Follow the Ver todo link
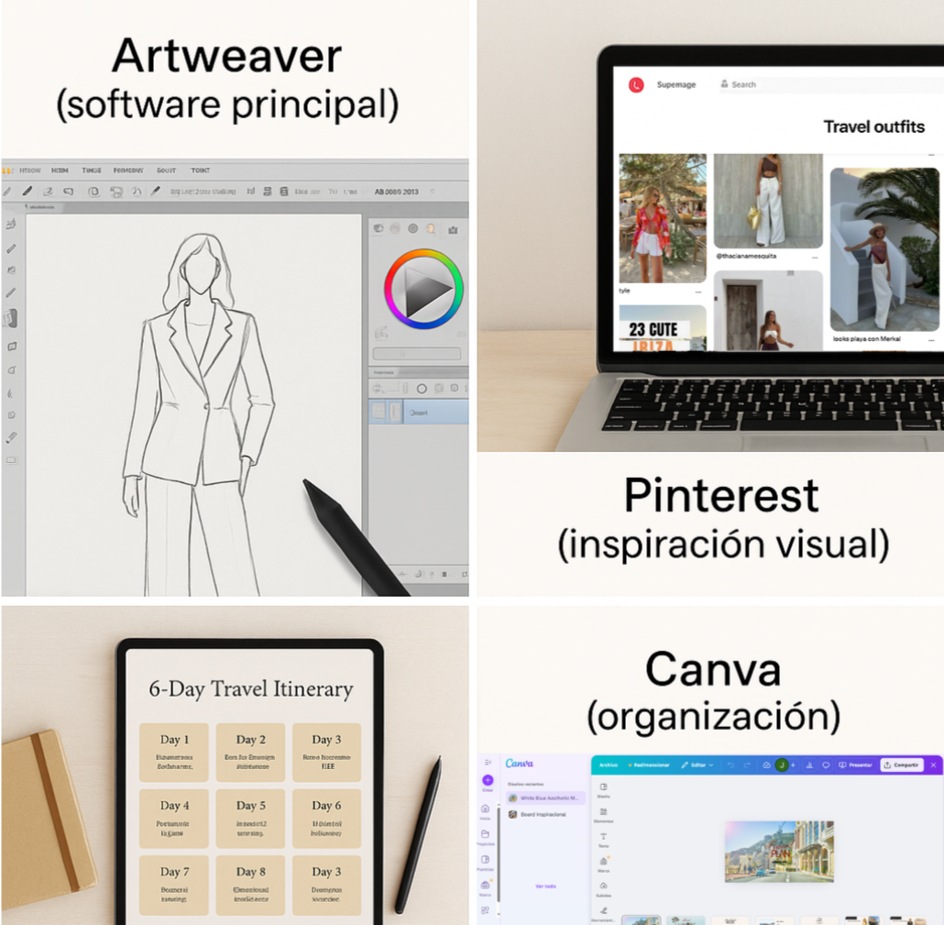 tap(546, 886)
